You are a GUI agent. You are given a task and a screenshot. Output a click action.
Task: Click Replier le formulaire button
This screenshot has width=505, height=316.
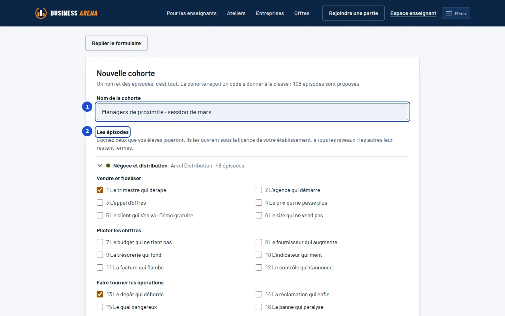pyautogui.click(x=116, y=43)
